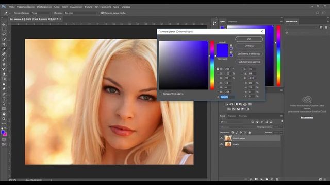
Task: Open the Edit Toolbar three-dots button
Action: pyautogui.click(x=4, y=124)
